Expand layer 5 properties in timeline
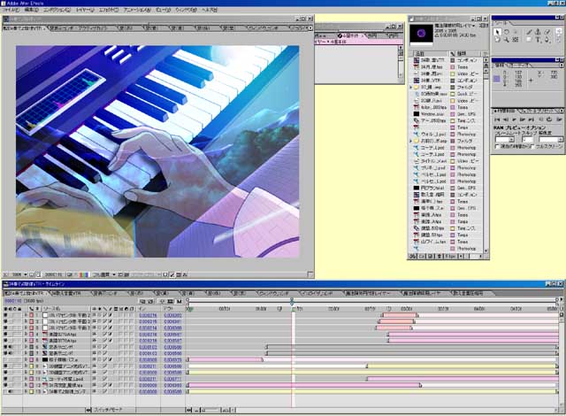This screenshot has height=416, width=566. 26,341
